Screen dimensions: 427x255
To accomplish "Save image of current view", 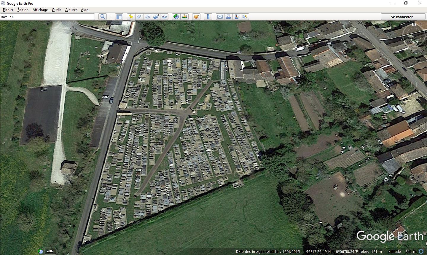I will pos(237,17).
